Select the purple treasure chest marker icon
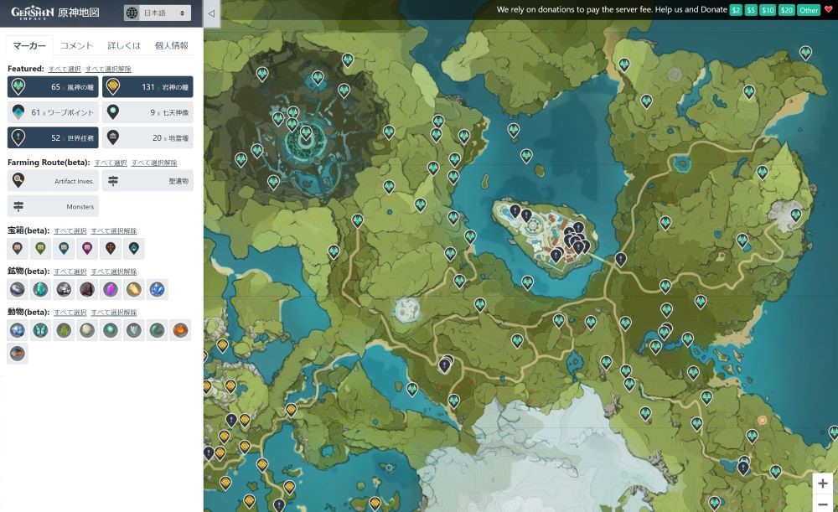Screen dimensions: 838x512 click(x=88, y=248)
